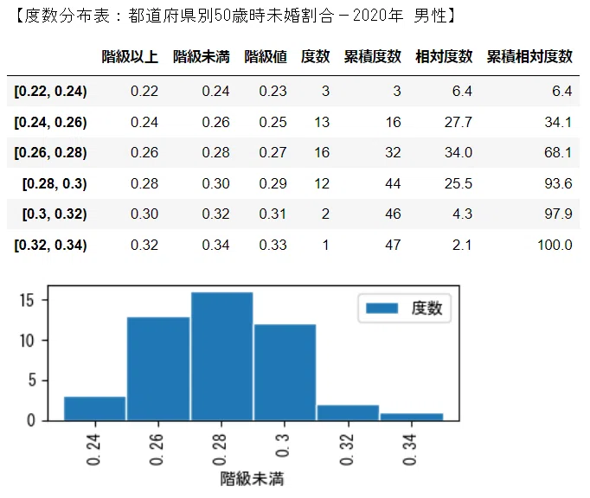Click relative frequency value 34.0
The height and width of the screenshot is (498, 590).
click(x=459, y=152)
